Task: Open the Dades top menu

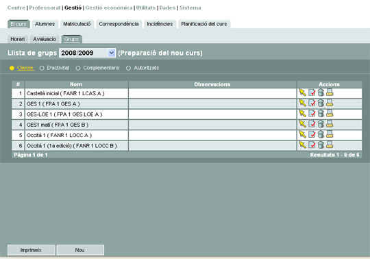Action: tap(168, 8)
